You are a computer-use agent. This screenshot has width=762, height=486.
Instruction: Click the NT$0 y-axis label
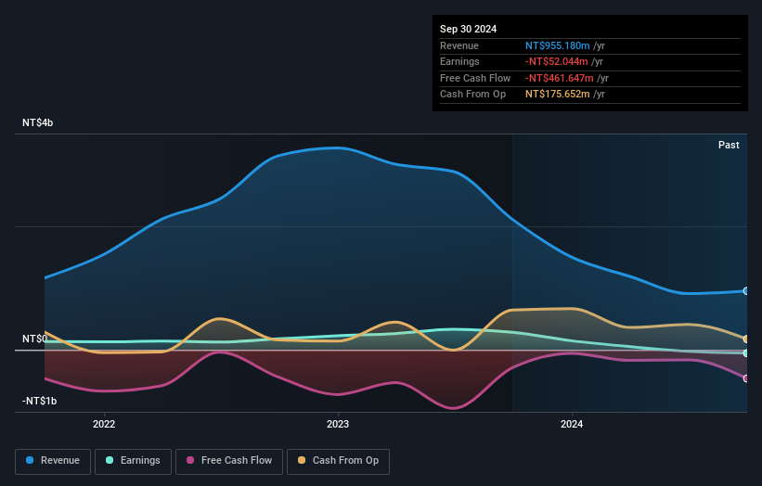34,339
